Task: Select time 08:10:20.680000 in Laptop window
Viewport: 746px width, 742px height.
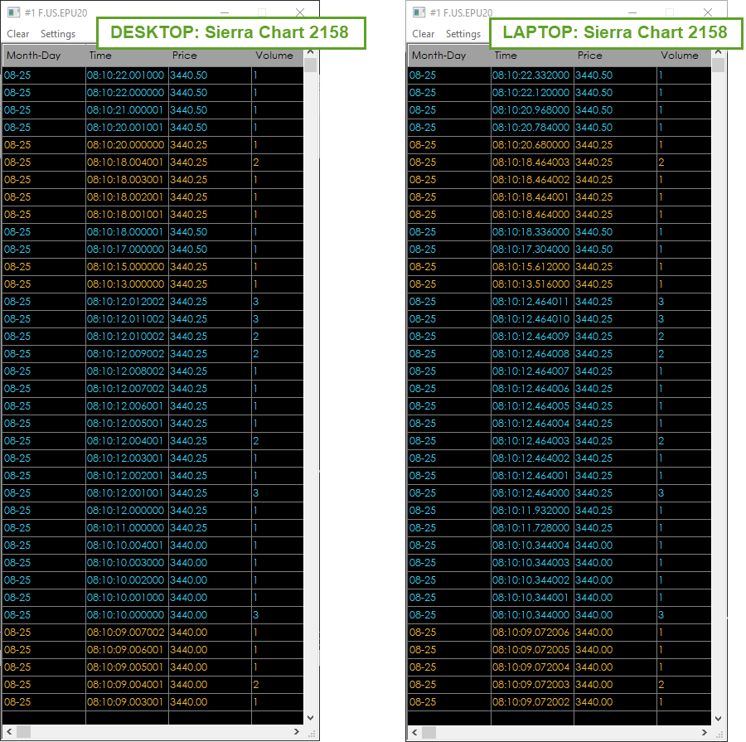Action: point(531,145)
